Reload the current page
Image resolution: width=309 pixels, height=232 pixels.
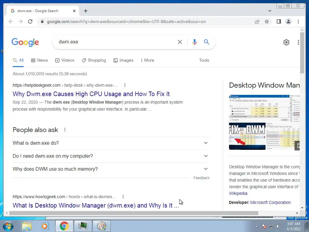click(30, 21)
